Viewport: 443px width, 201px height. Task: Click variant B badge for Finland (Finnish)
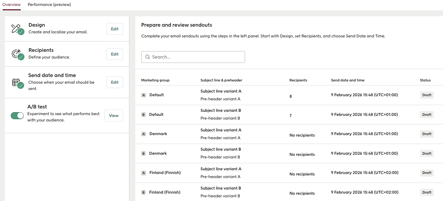143,192
